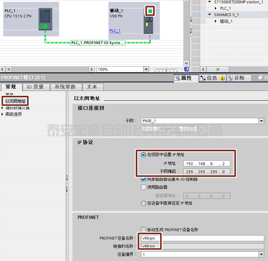
Task: Open the zoom 100% dropdown
Action: 146,69
